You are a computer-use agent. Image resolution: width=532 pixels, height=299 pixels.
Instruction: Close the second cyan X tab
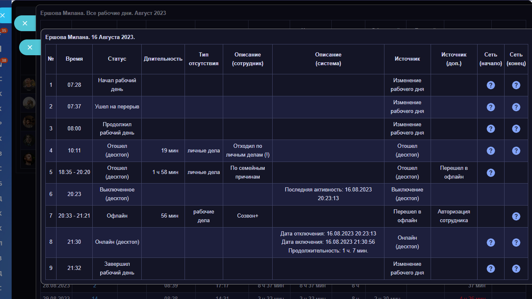(x=25, y=23)
